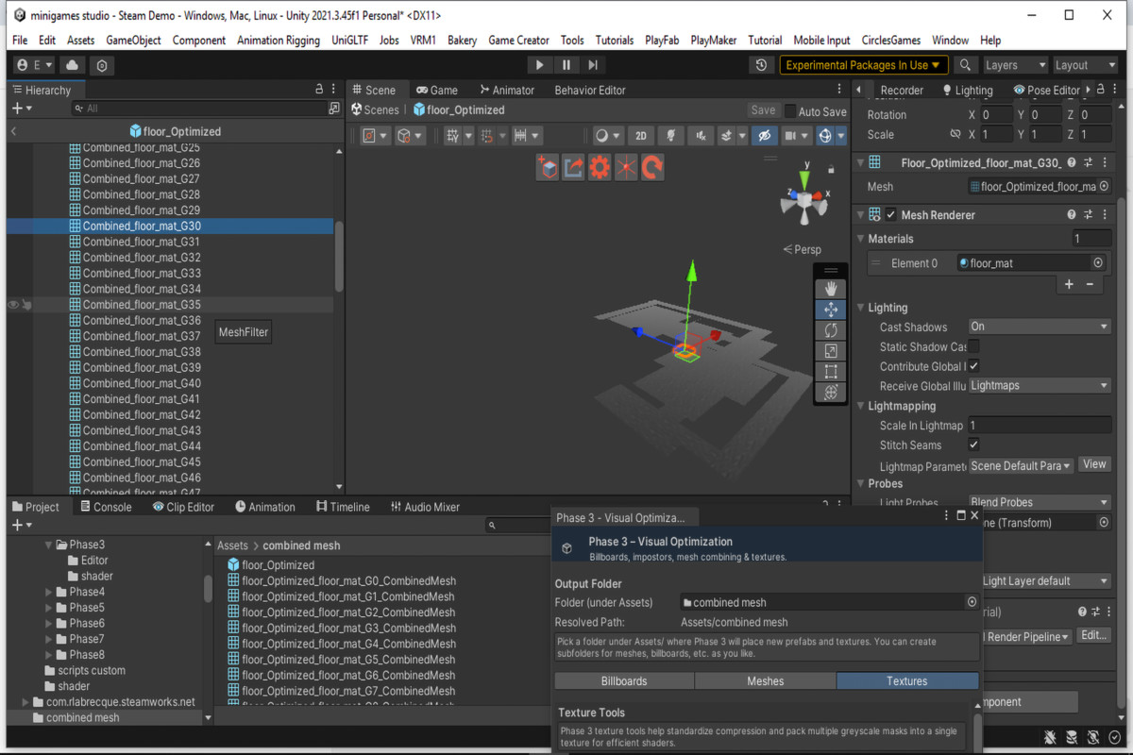Screen dimensions: 1133x755
Task: Check the Static Shadow Caster checkbox
Action: [973, 346]
